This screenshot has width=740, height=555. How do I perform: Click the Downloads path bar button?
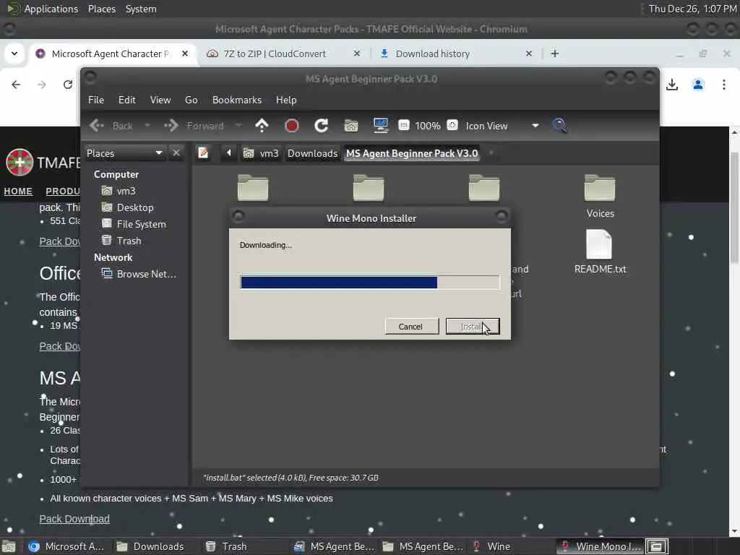click(x=312, y=153)
